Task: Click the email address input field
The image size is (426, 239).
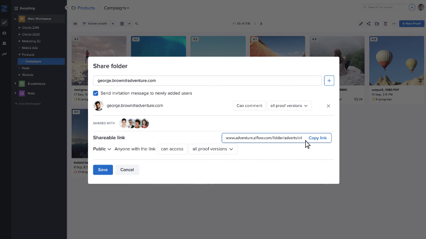Action: (207, 81)
